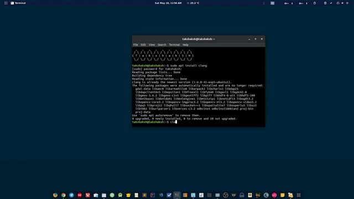
Task: Open the green circle app in dock
Action: click(112, 195)
